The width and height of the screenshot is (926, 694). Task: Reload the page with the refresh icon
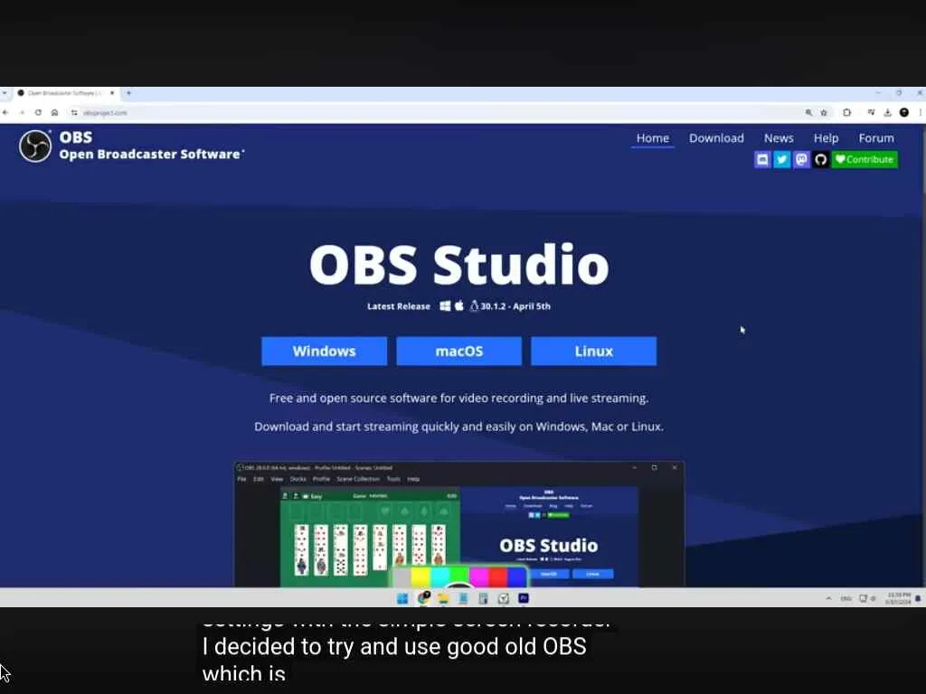click(38, 112)
